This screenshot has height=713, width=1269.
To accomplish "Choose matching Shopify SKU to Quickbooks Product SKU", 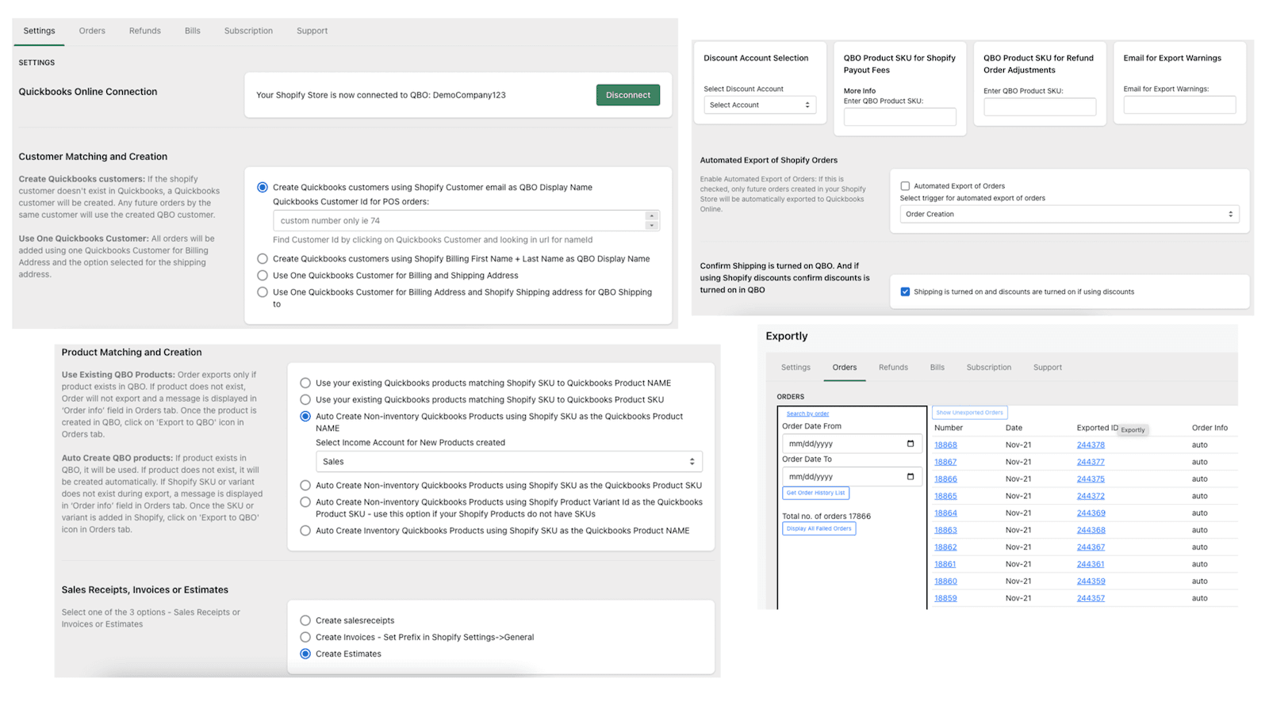I will (305, 399).
